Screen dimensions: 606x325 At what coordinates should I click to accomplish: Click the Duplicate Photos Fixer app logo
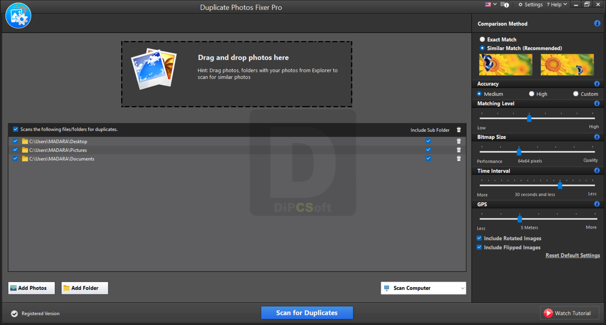18,16
